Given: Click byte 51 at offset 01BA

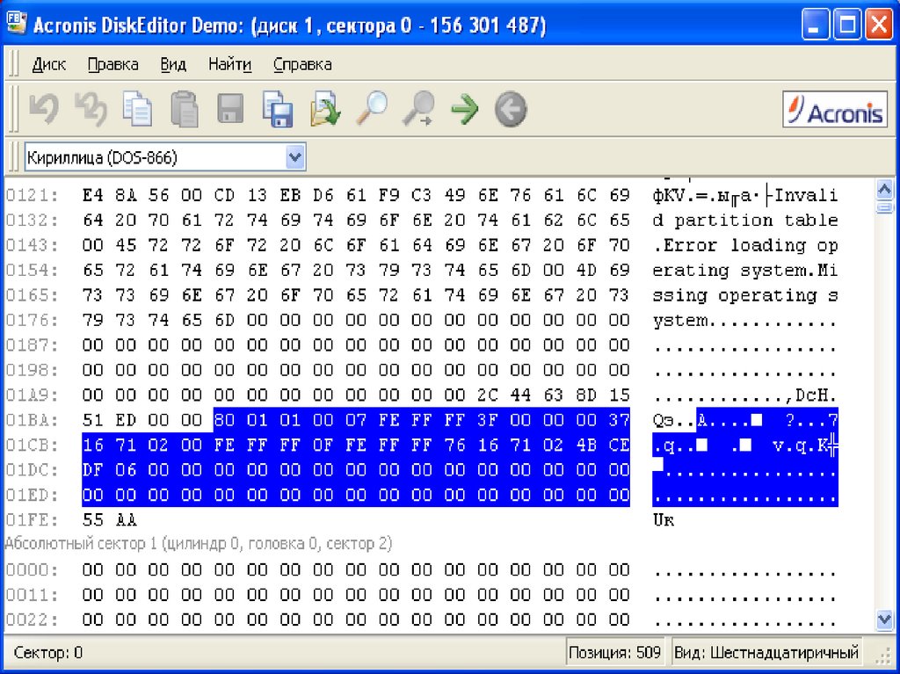Looking at the screenshot, I should (93, 420).
